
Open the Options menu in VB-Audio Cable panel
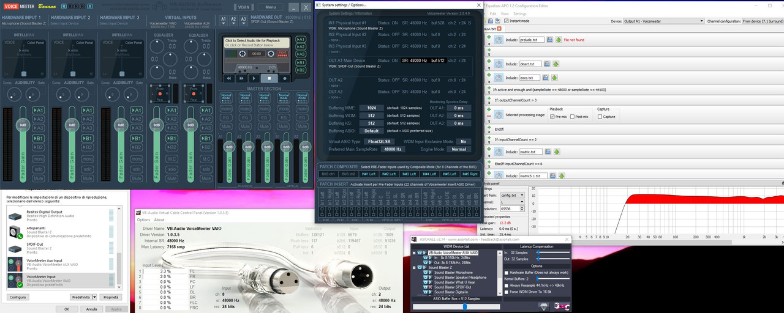click(143, 219)
